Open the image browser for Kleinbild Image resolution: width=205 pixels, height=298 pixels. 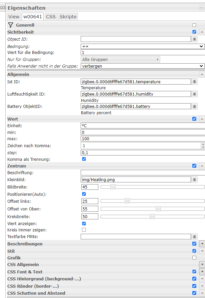coord(194,179)
